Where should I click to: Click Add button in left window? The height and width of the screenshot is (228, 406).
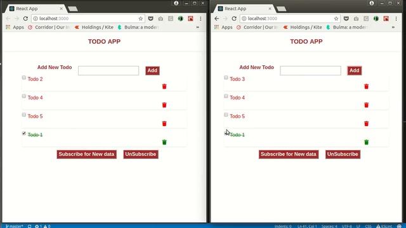click(x=152, y=70)
